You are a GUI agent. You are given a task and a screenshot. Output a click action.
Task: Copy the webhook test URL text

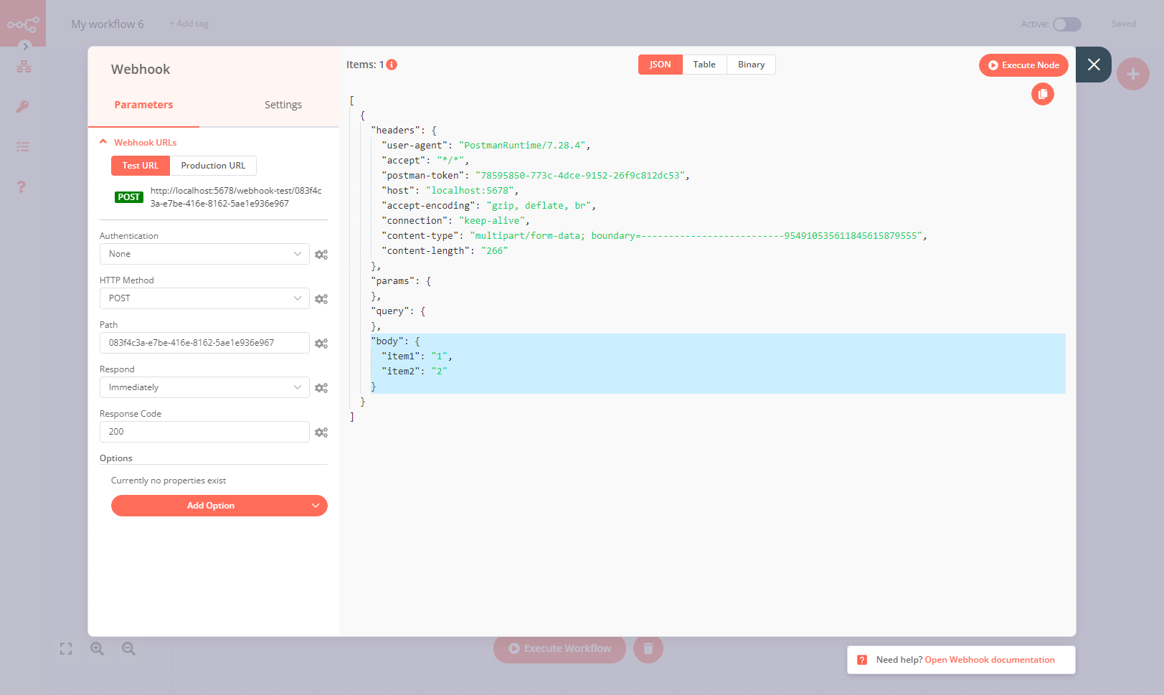(236, 197)
